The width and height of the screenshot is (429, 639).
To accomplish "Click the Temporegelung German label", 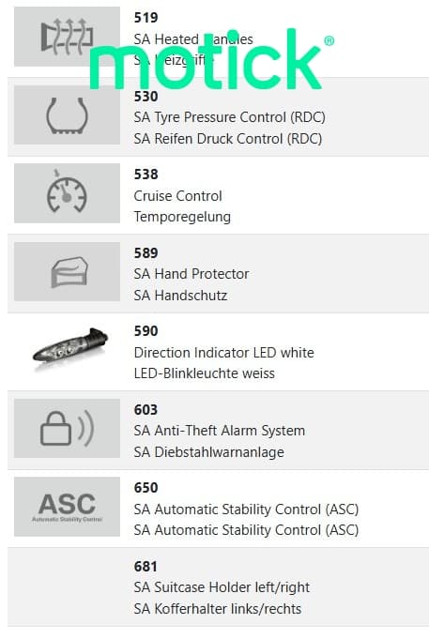I will tap(182, 217).
